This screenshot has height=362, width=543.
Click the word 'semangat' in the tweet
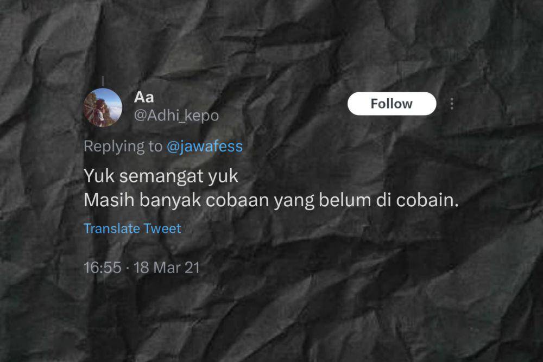161,177
